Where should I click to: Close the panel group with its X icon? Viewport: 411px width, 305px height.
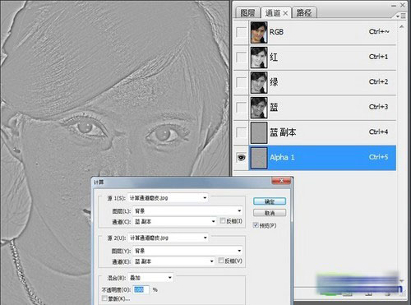click(403, 5)
